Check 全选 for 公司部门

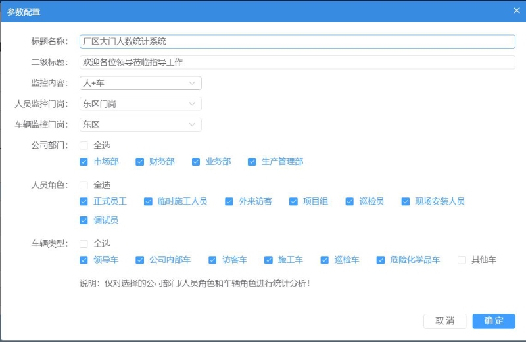(x=84, y=145)
